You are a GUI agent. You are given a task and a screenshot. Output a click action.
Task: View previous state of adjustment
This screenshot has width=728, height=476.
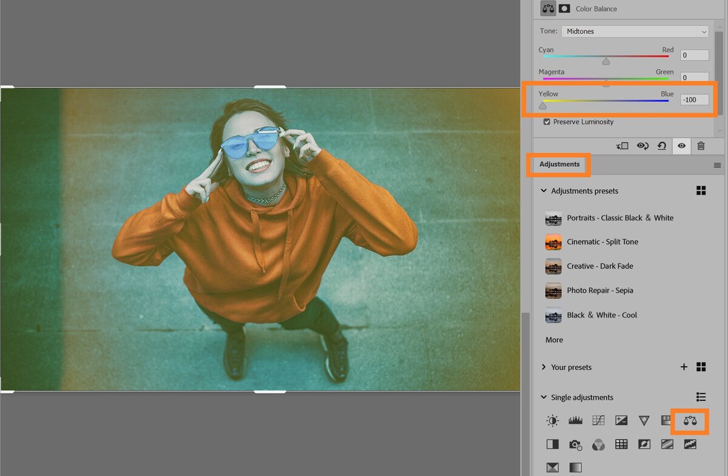tap(642, 146)
